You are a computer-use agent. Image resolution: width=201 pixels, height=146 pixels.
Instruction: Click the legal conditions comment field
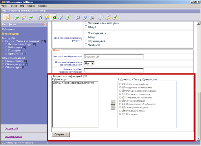(114, 70)
